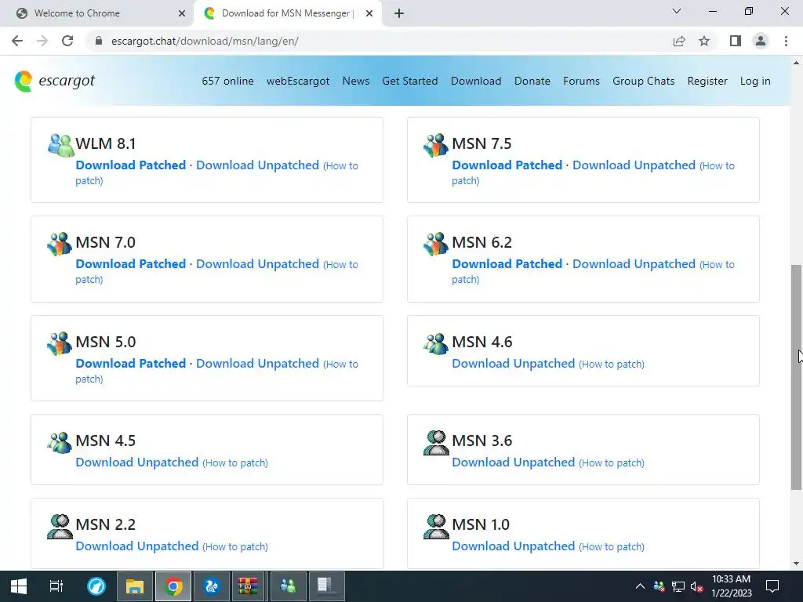
Task: Click the address bar URL field
Action: [379, 41]
